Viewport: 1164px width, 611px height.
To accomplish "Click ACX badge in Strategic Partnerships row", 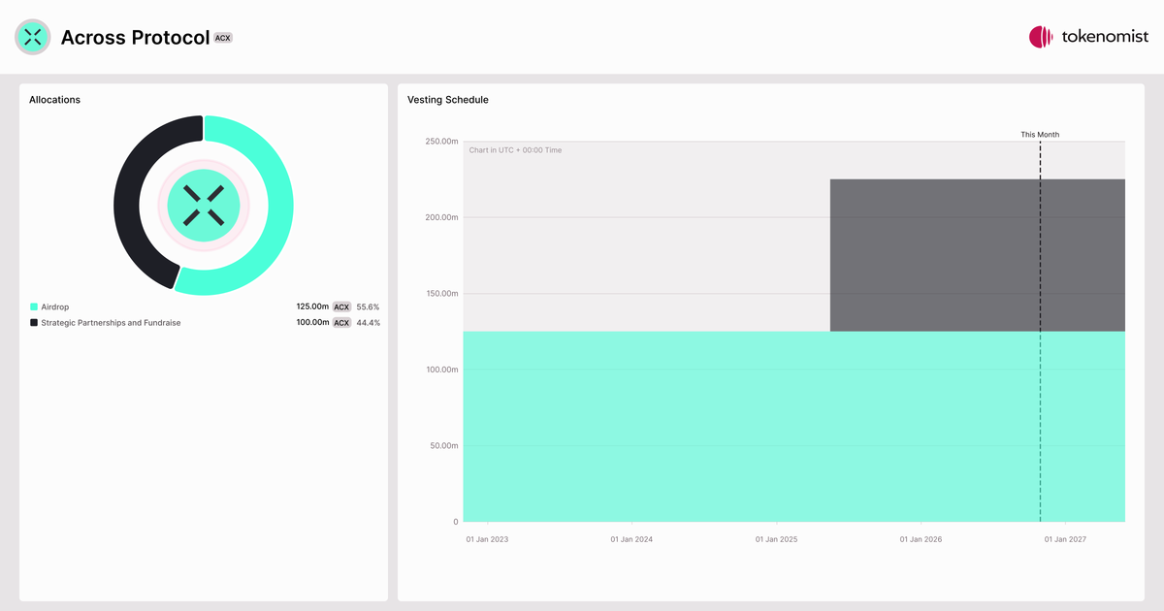I will click(x=341, y=322).
